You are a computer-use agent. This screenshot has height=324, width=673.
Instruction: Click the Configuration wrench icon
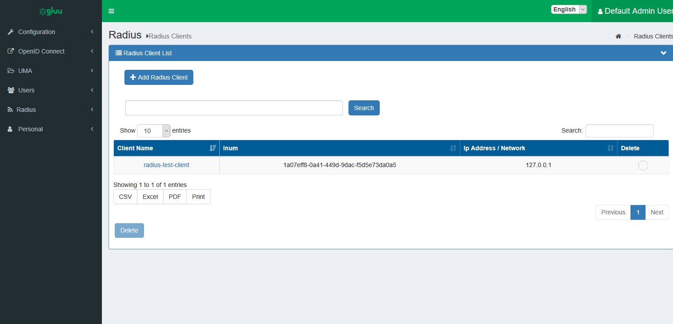pos(11,32)
